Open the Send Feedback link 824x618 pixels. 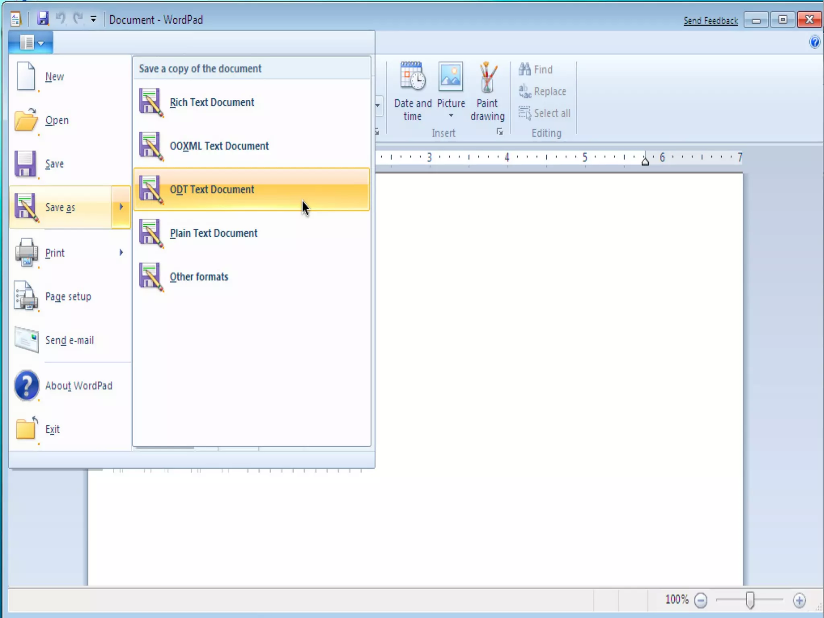click(711, 20)
